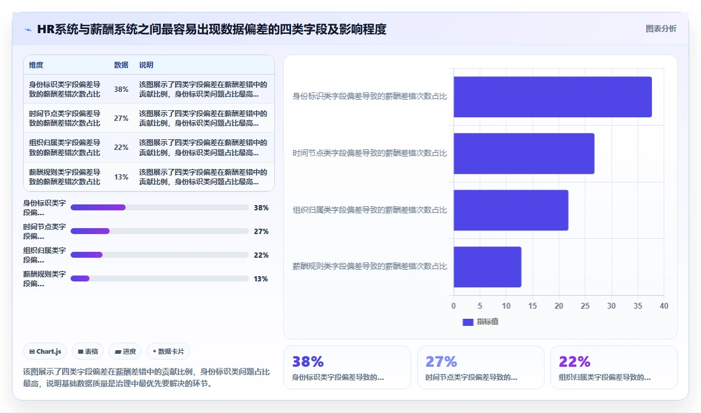Screen dimensions: 701x413
Task: Click the 薪酬规则类字段 13% progress bar
Action: pyautogui.click(x=159, y=278)
